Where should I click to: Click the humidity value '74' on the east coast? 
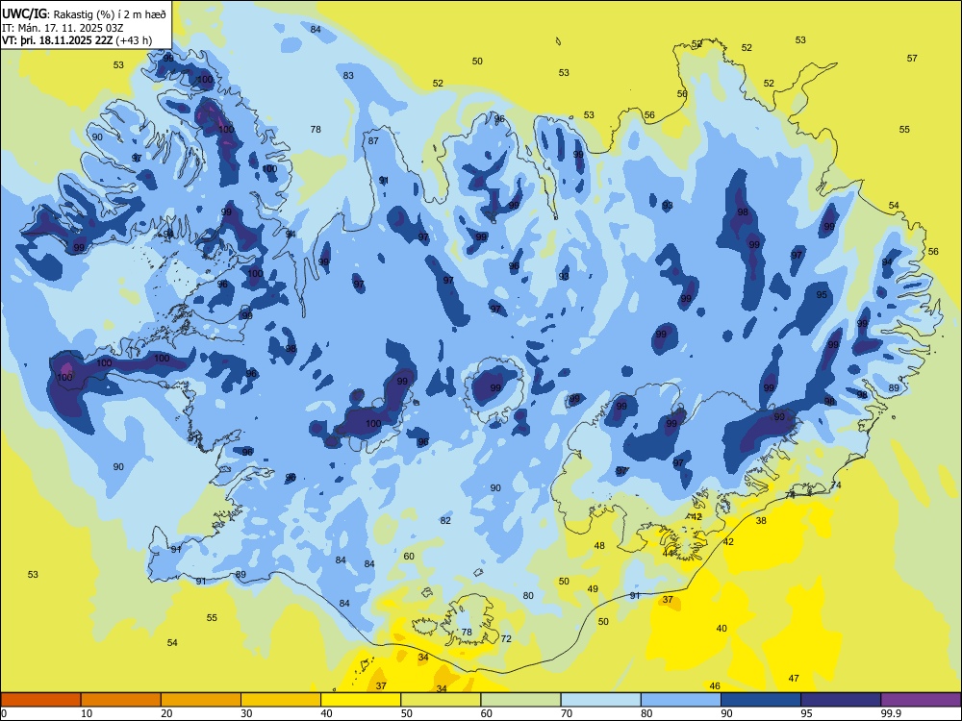coord(836,485)
